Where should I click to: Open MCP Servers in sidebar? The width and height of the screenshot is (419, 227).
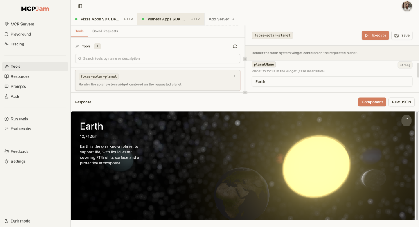22,24
